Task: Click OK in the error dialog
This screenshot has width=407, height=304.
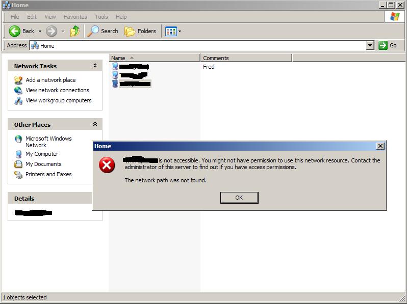Action: [239, 198]
